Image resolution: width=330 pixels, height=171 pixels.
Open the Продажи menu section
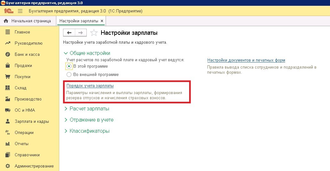pos(23,65)
